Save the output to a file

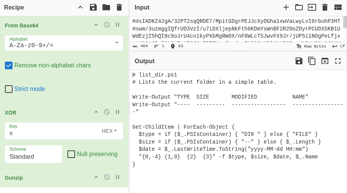(x=299, y=61)
